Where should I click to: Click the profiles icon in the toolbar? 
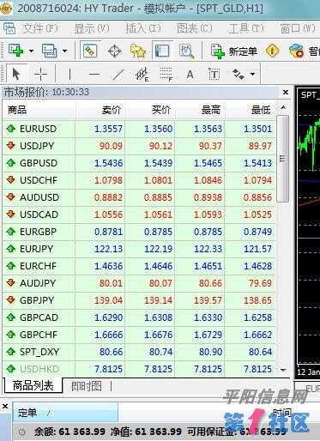pyautogui.click(x=50, y=51)
